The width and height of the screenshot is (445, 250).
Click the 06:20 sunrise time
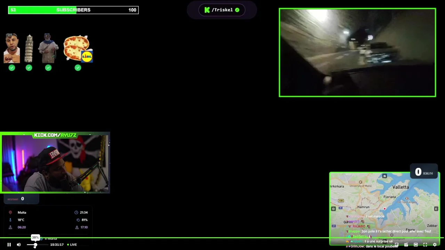(22, 227)
